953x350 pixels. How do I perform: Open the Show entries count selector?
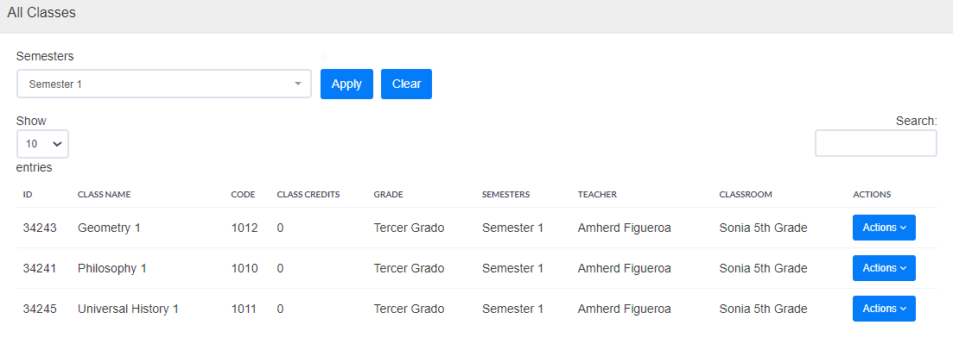click(x=42, y=144)
